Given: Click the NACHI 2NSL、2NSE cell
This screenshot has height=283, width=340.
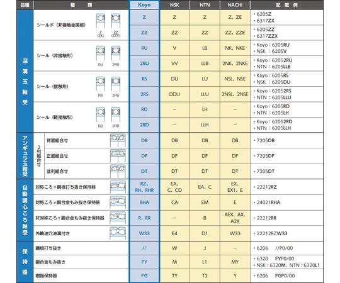Looking at the screenshot, I should click(235, 94).
